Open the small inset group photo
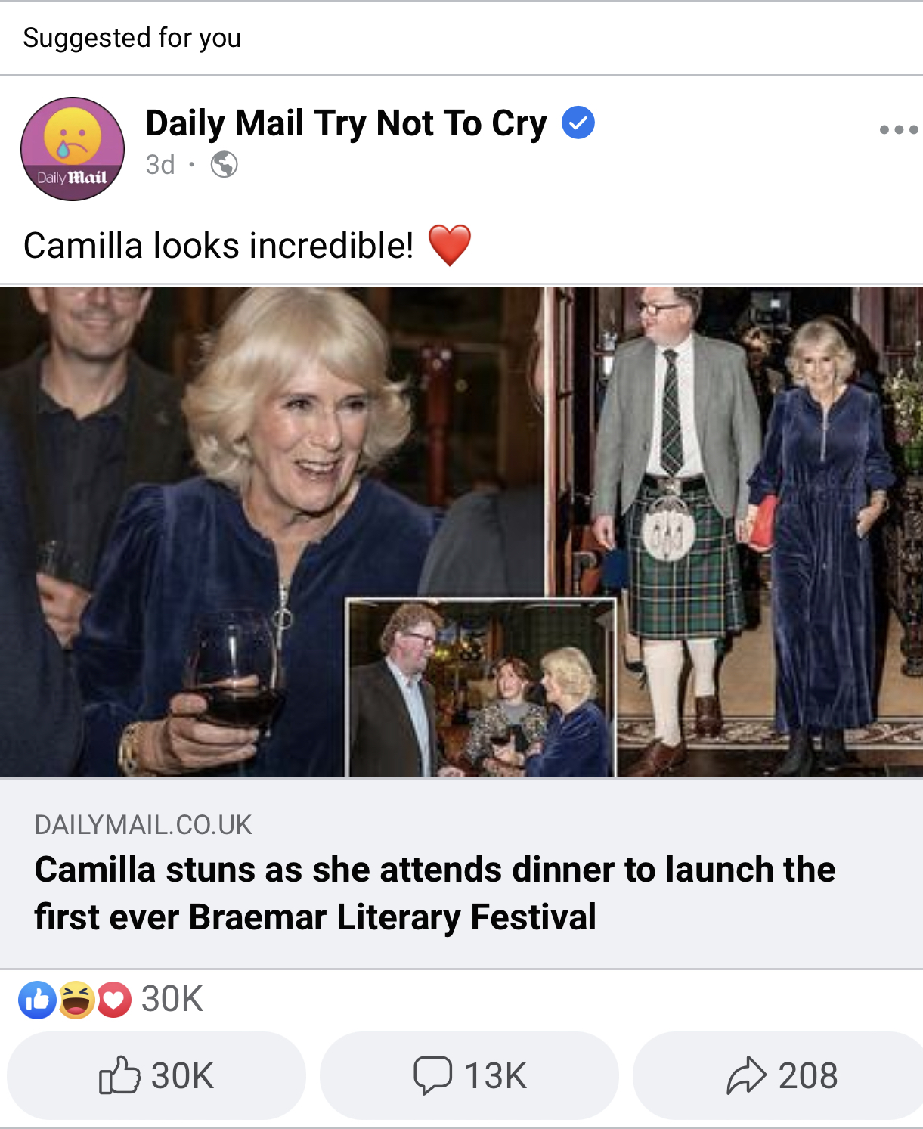Screen dimensions: 923x1129 point(482,688)
